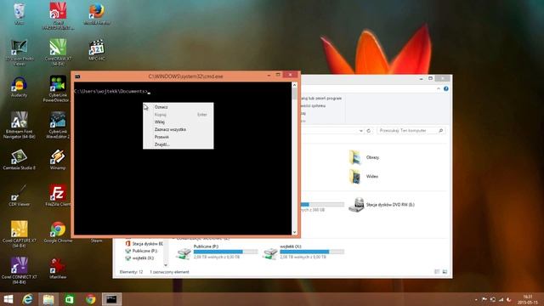Open Windows Store taskbar icon
544x306 pixels.
[70, 299]
